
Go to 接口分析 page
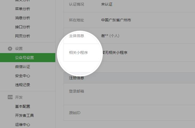pos(22,27)
